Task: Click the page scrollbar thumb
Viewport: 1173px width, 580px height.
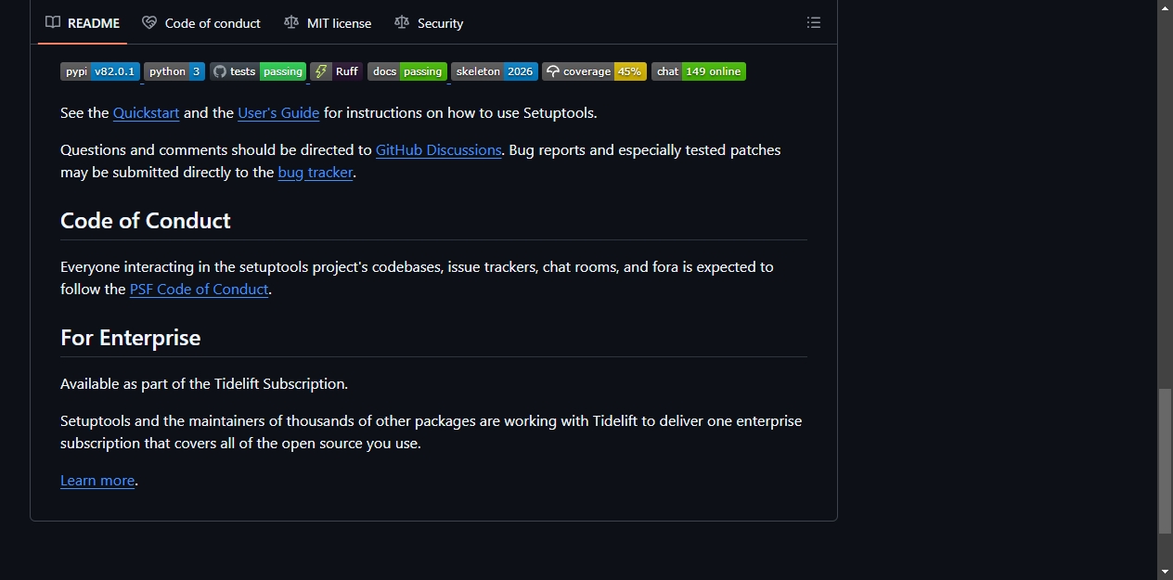Action: (x=1165, y=461)
